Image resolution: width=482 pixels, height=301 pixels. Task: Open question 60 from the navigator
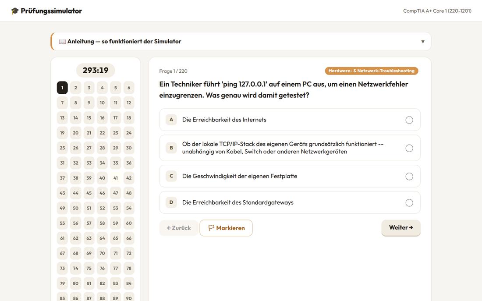click(x=129, y=223)
